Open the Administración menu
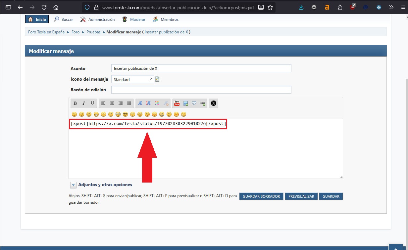Image resolution: width=408 pixels, height=250 pixels. point(98,20)
